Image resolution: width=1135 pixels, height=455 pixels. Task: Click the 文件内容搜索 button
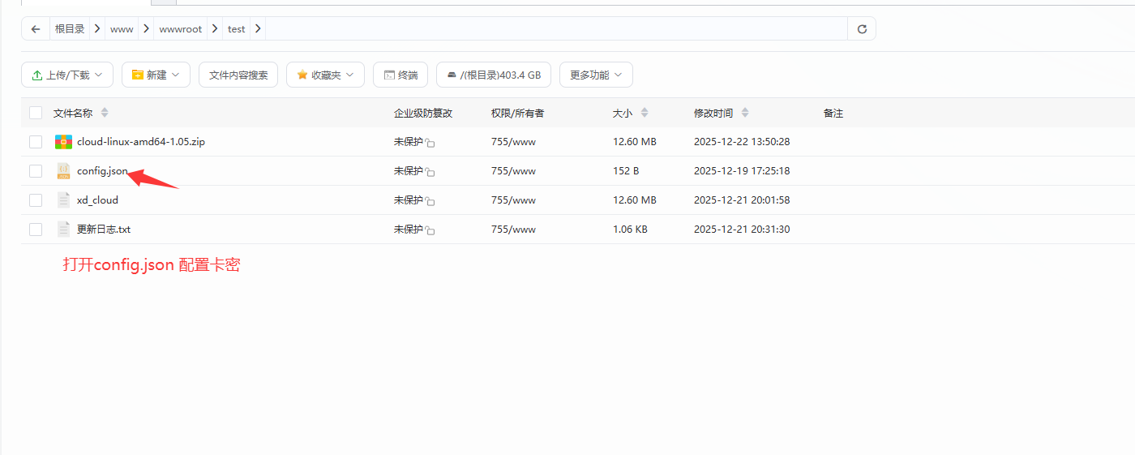(238, 75)
